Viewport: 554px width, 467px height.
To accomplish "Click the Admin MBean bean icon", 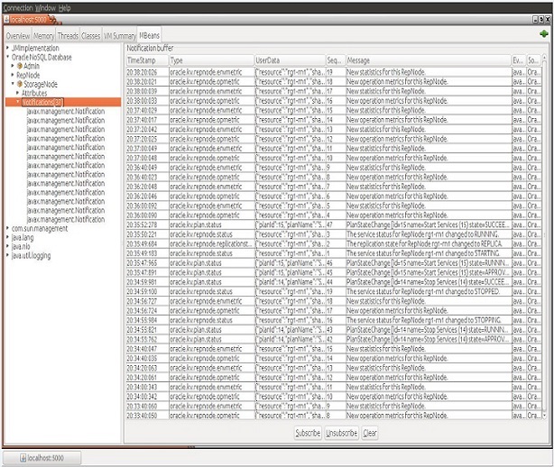I will 19,66.
